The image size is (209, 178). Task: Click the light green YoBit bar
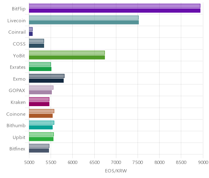click(67, 53)
